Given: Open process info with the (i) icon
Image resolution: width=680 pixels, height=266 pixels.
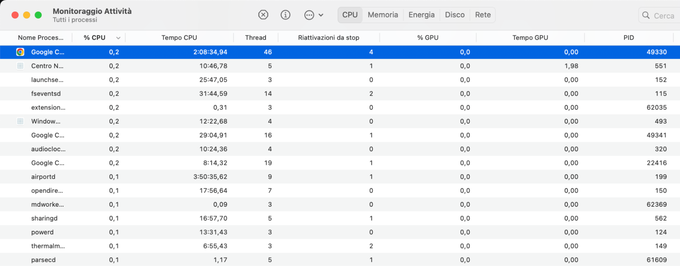Looking at the screenshot, I should [x=285, y=15].
